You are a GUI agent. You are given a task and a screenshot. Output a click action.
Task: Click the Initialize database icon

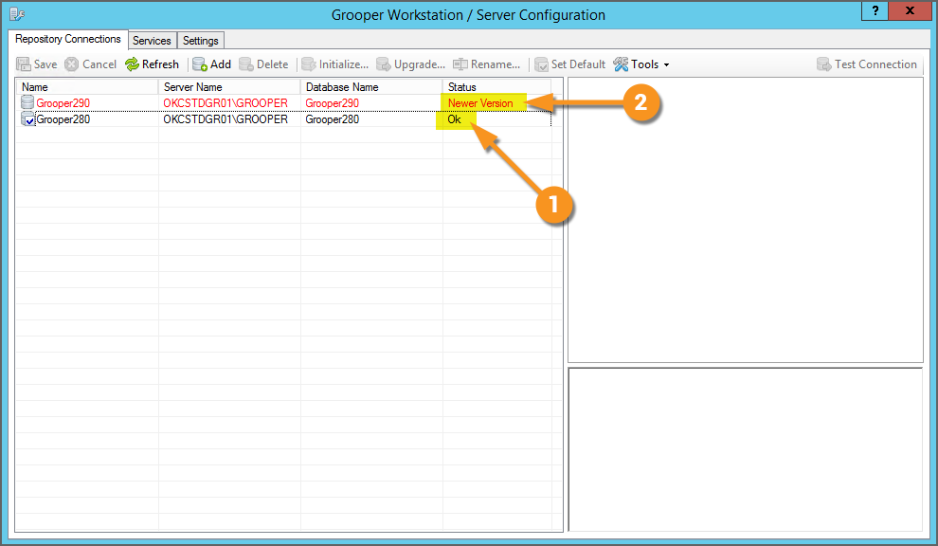click(x=308, y=64)
